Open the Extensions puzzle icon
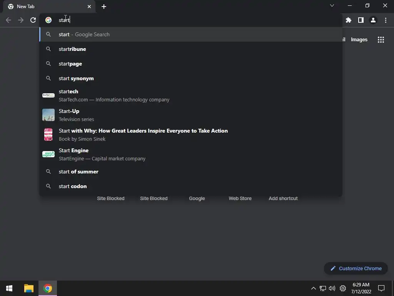Screen dimensions: 394x296 (x=348, y=20)
